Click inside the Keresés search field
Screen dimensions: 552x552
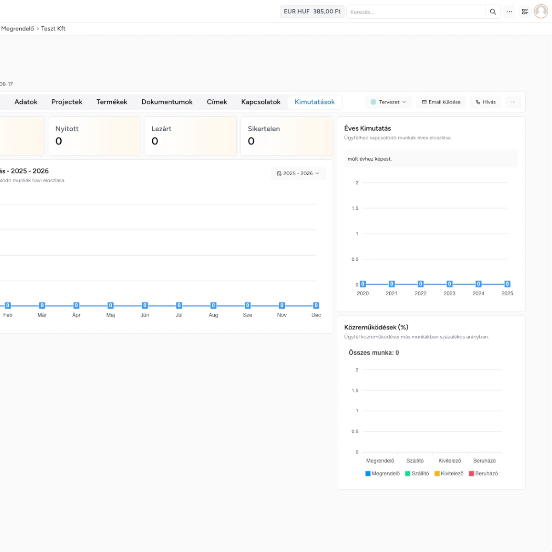[414, 11]
